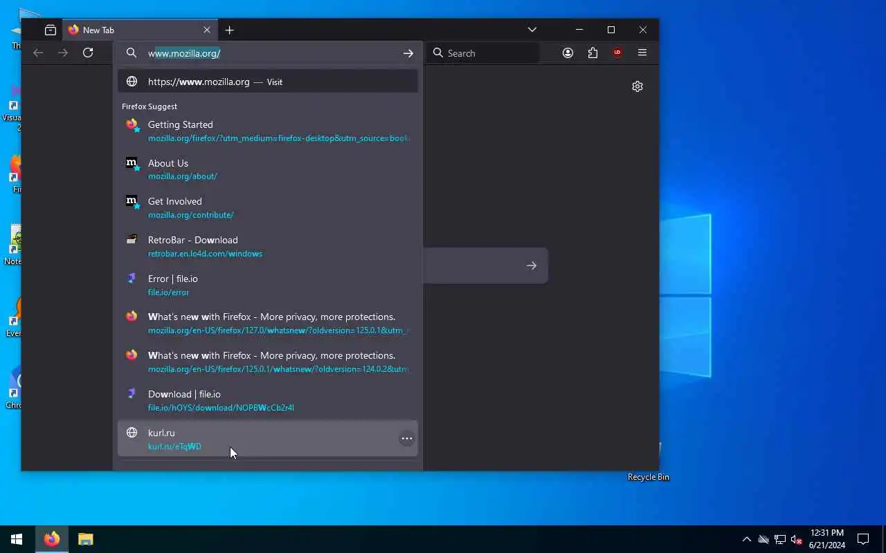This screenshot has height=553, width=886.
Task: Click the mozilla.org/contribute/ URL text
Action: (191, 215)
